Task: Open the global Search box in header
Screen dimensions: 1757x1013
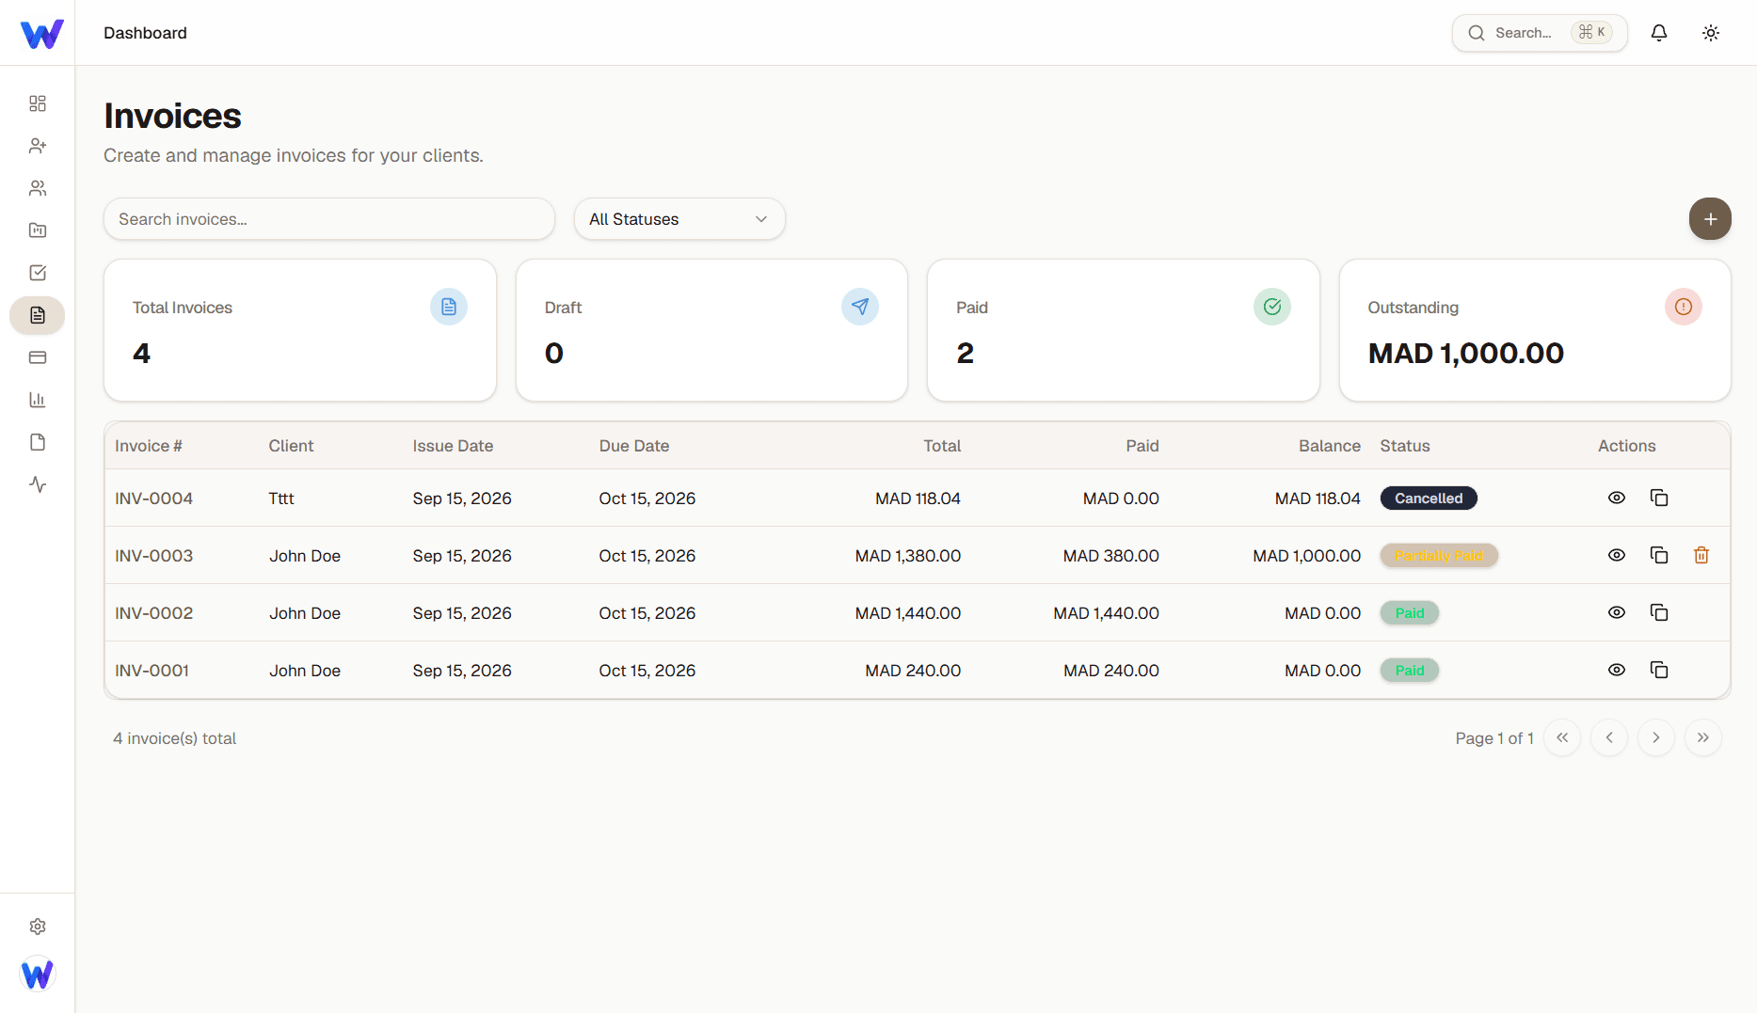Action: [x=1540, y=33]
